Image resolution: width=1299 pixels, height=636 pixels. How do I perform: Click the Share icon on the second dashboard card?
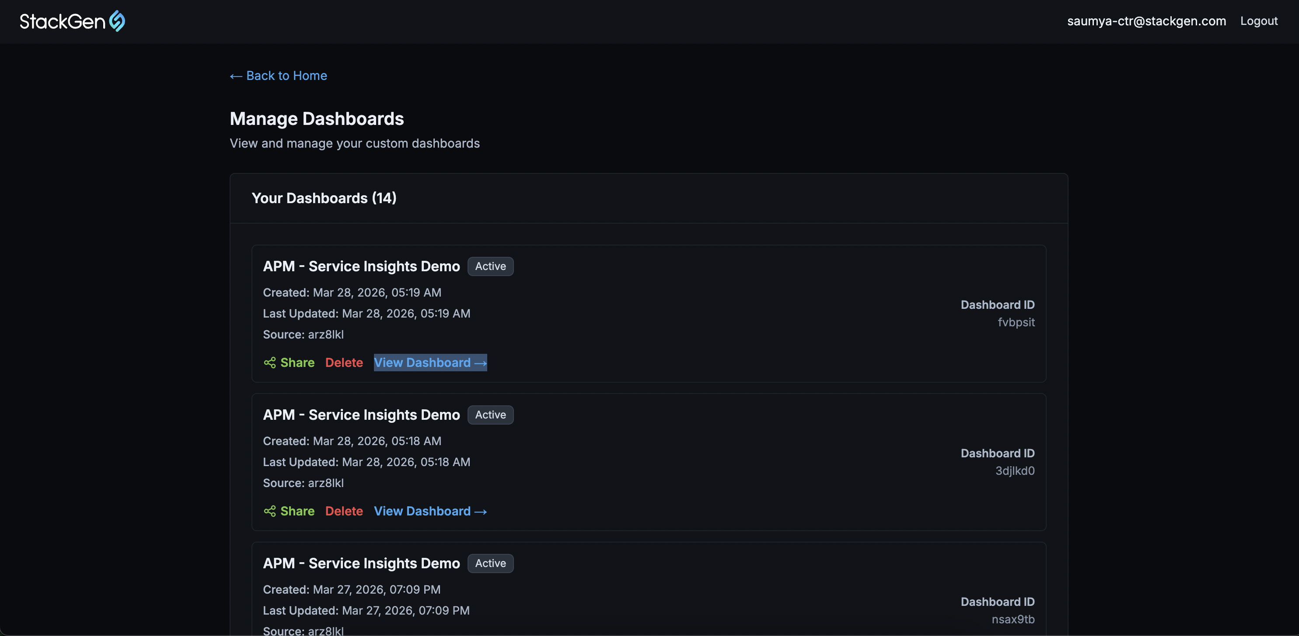[x=270, y=511]
